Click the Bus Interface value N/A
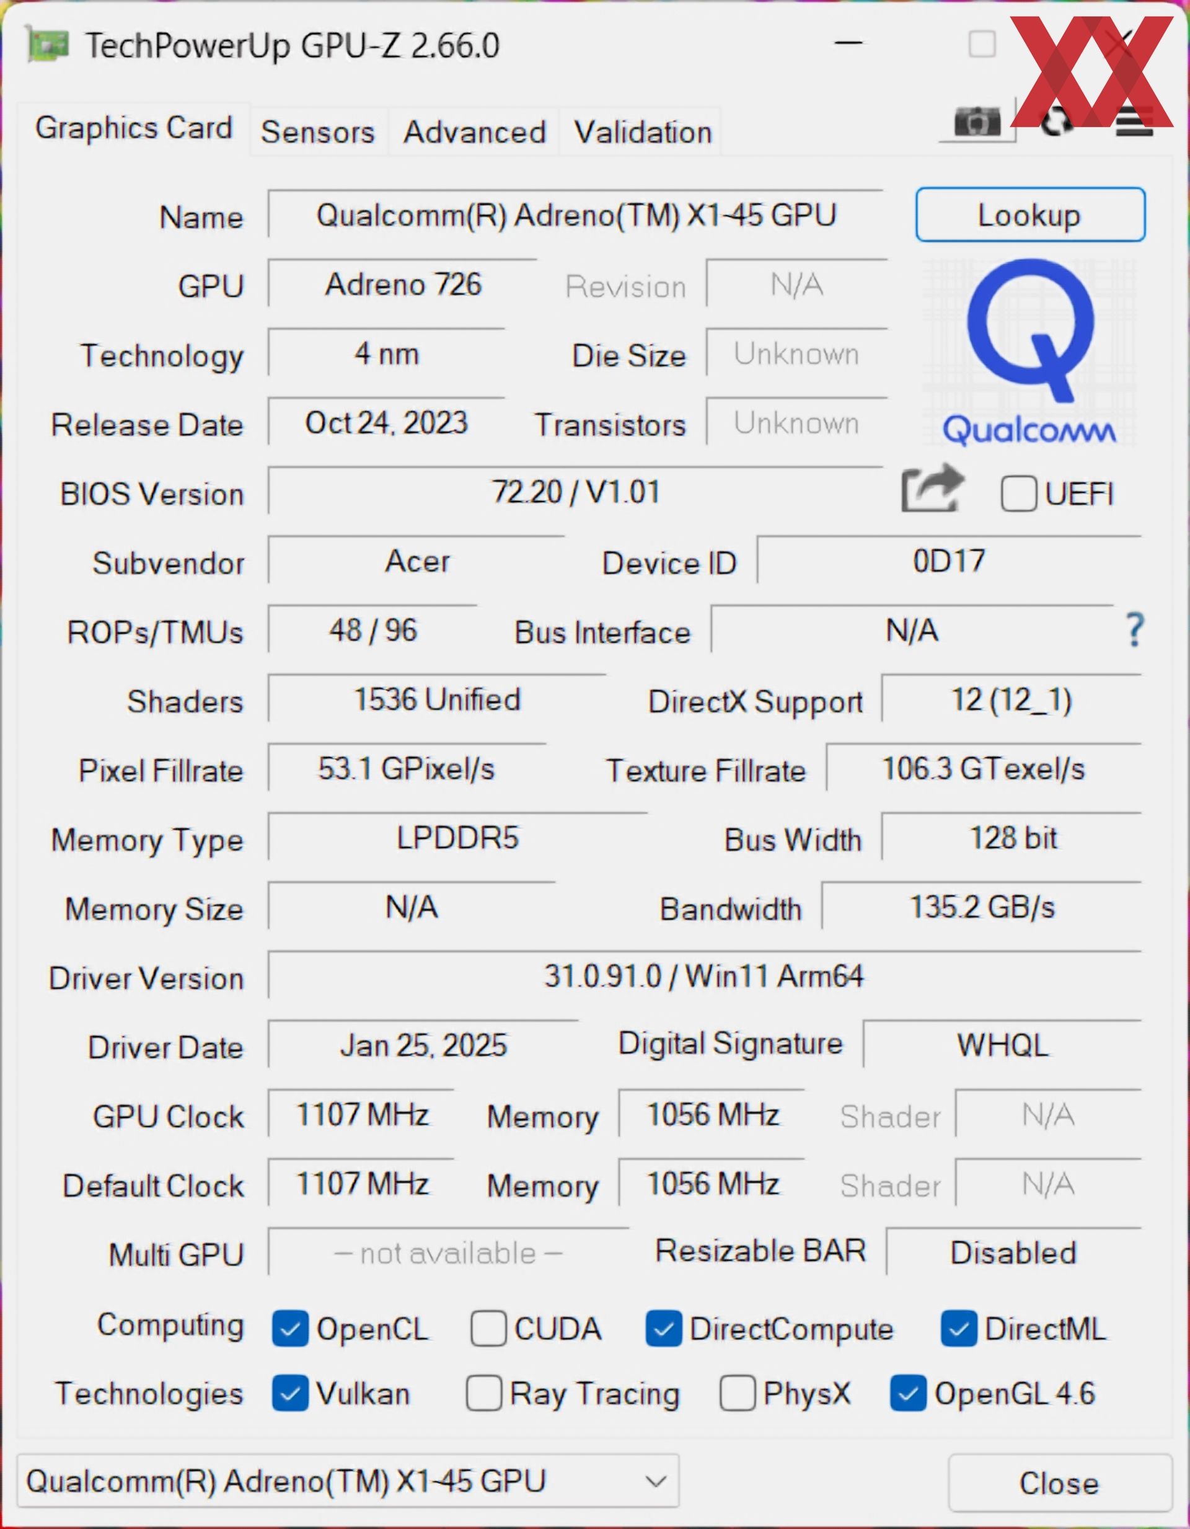Screen dimensions: 1190x1529 pyautogui.click(x=911, y=629)
